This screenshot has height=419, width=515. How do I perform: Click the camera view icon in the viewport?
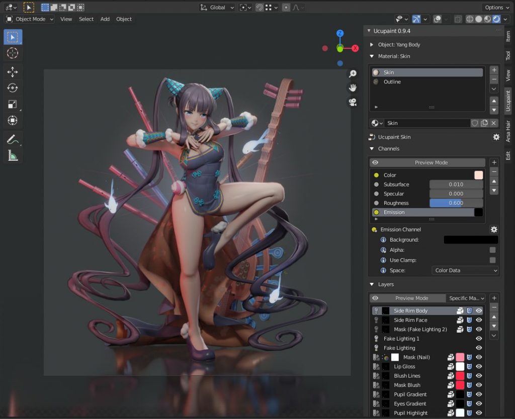[353, 102]
